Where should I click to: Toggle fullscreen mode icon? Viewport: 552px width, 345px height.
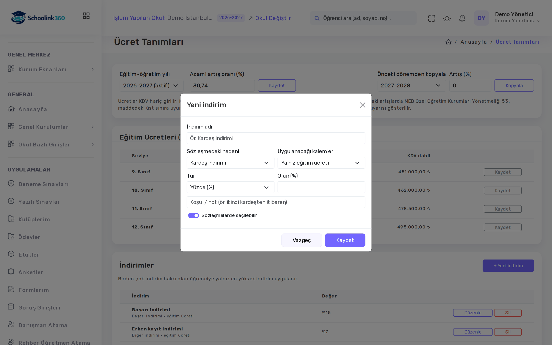432,18
